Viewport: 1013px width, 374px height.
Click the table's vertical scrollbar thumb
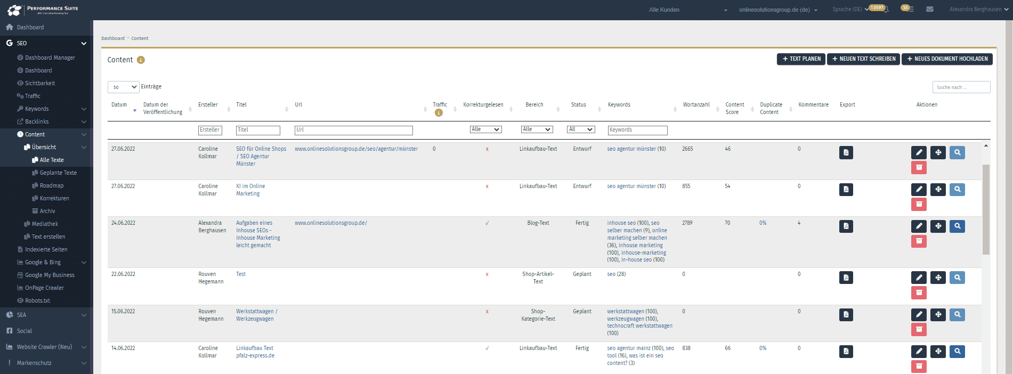[x=986, y=209]
